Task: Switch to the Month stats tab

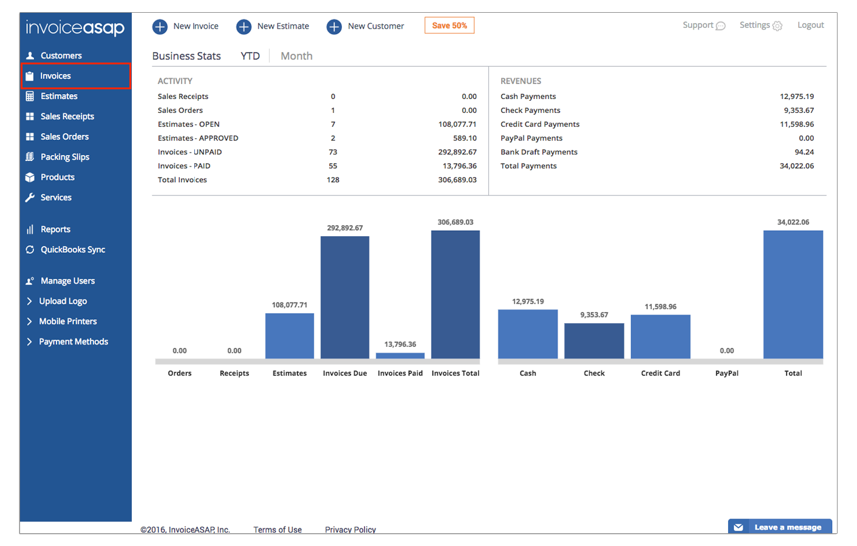Action: pos(296,56)
